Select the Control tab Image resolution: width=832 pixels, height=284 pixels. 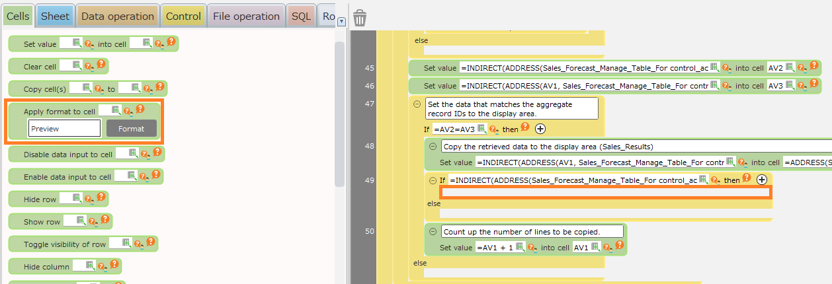[183, 16]
